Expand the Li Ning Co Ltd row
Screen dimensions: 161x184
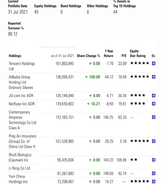[x=154, y=173]
